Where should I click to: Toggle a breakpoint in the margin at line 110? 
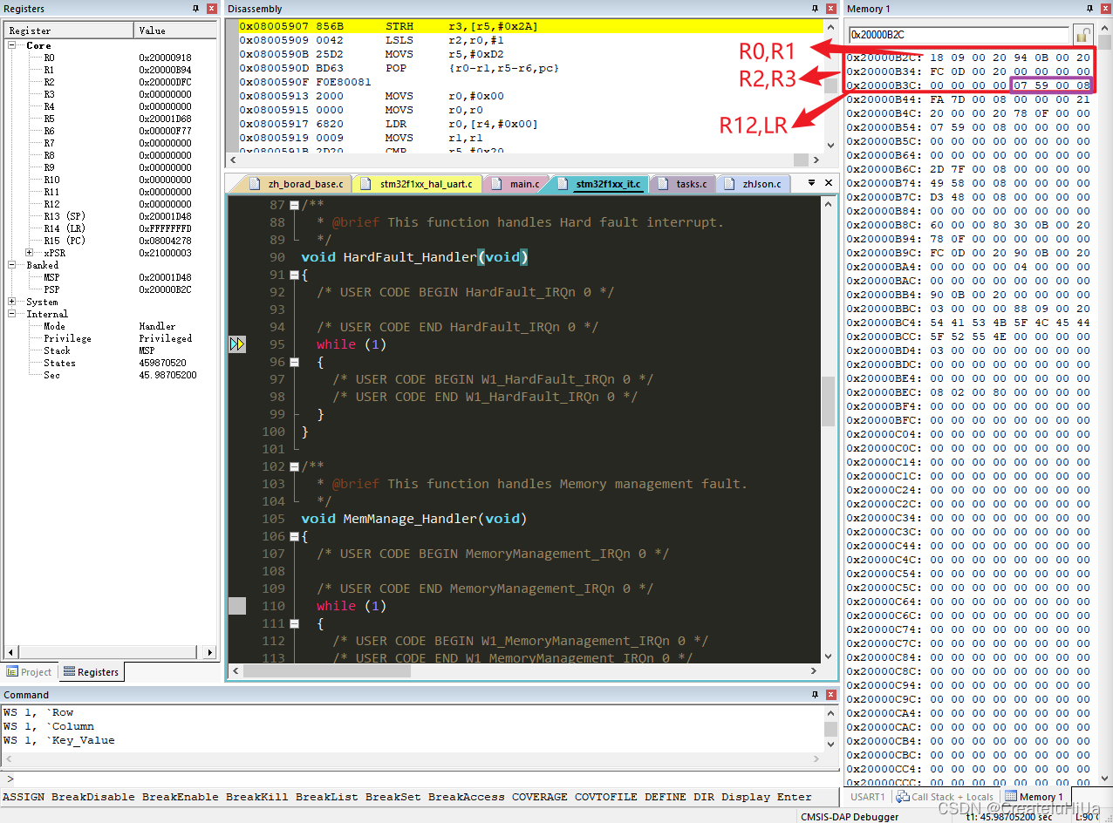click(x=236, y=605)
